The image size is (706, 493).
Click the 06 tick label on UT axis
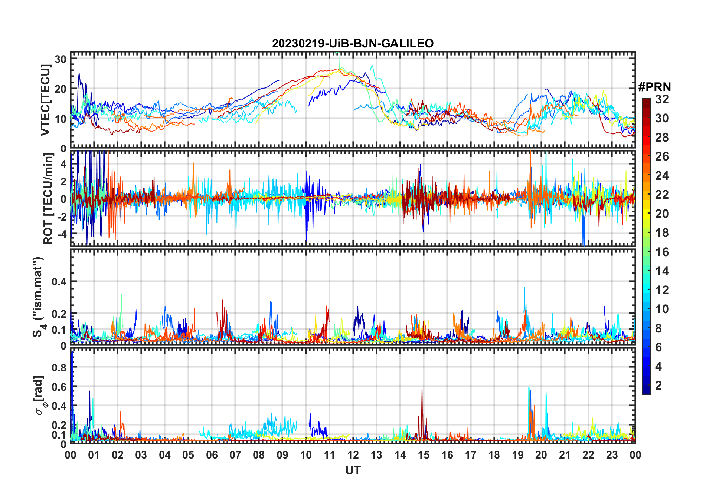click(x=212, y=455)
